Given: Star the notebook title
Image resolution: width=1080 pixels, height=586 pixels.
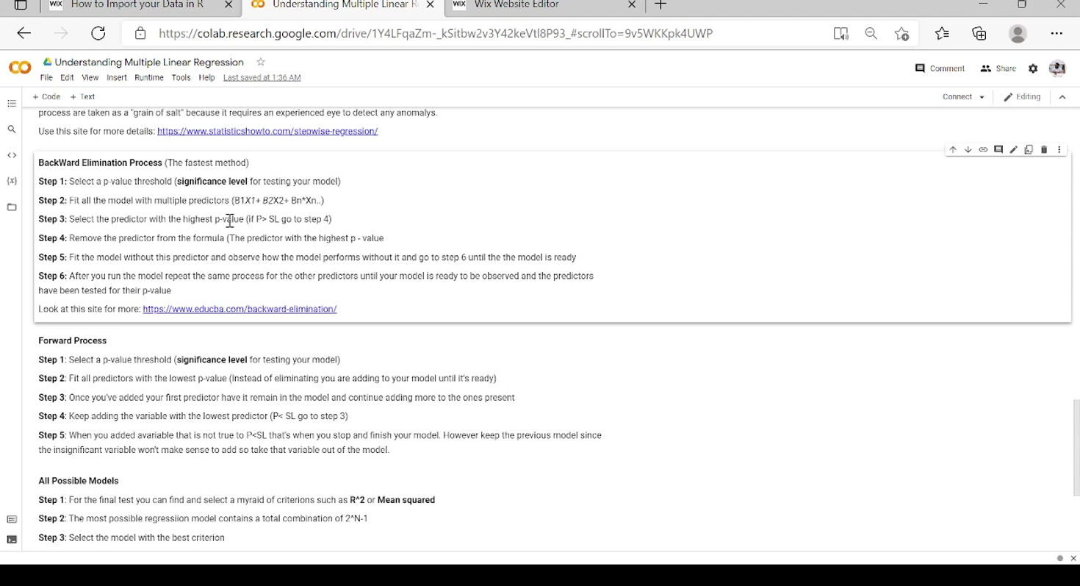Looking at the screenshot, I should [x=261, y=62].
